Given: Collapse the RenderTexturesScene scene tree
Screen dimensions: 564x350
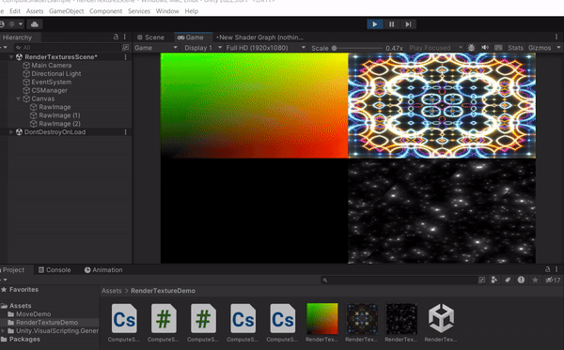Looking at the screenshot, I should pyautogui.click(x=10, y=56).
